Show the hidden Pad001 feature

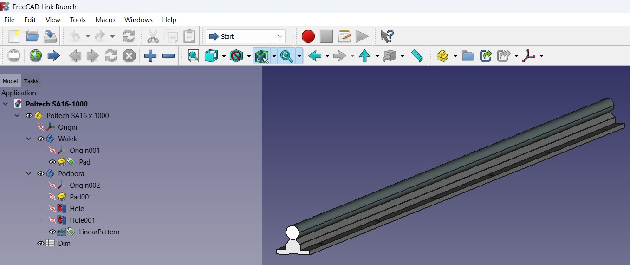(x=52, y=197)
